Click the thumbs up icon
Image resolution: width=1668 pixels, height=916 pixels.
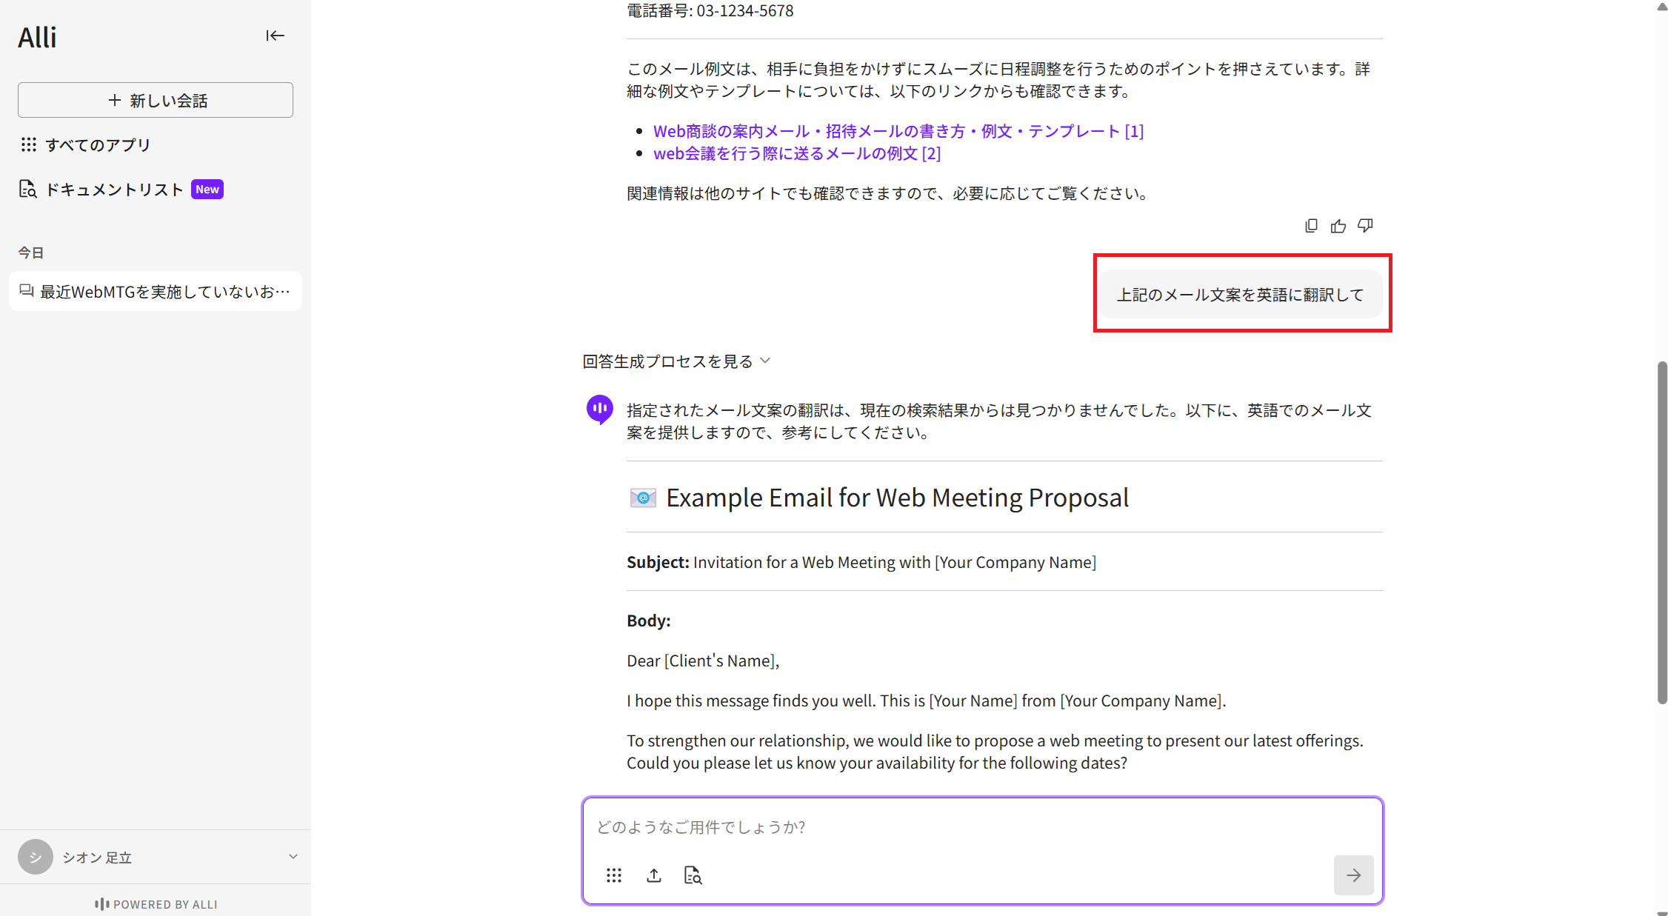[1338, 226]
